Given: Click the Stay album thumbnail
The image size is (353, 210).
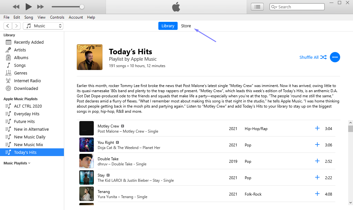Looking at the screenshot, I should [x=86, y=177].
